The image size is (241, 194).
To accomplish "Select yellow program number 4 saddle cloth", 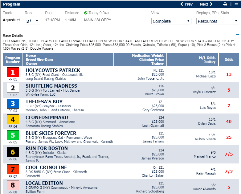I will click(13, 120).
